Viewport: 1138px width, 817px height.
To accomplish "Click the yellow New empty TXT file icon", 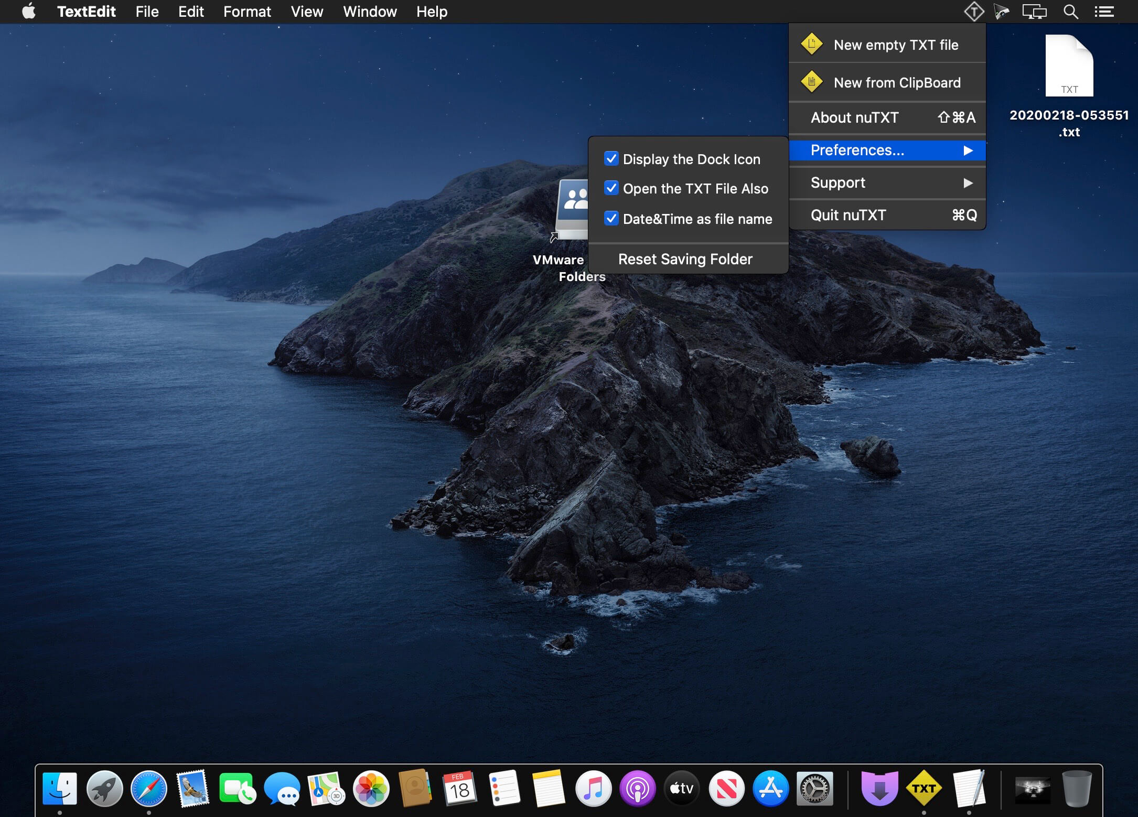I will [x=811, y=45].
